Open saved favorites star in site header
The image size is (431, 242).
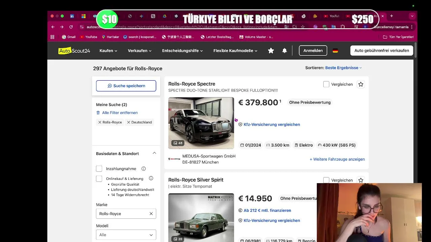[271, 50]
